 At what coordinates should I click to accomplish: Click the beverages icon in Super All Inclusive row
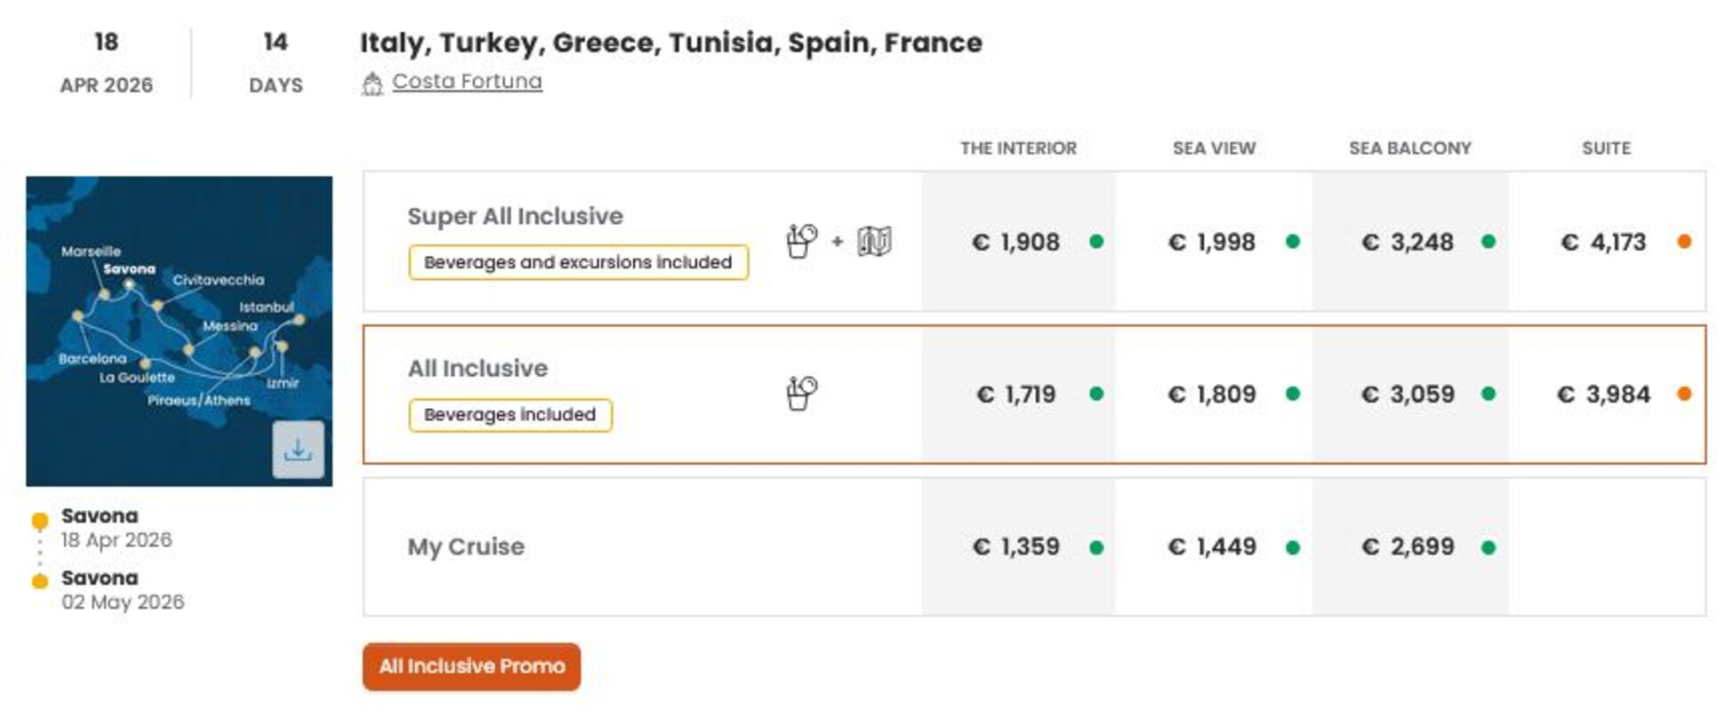pos(801,241)
